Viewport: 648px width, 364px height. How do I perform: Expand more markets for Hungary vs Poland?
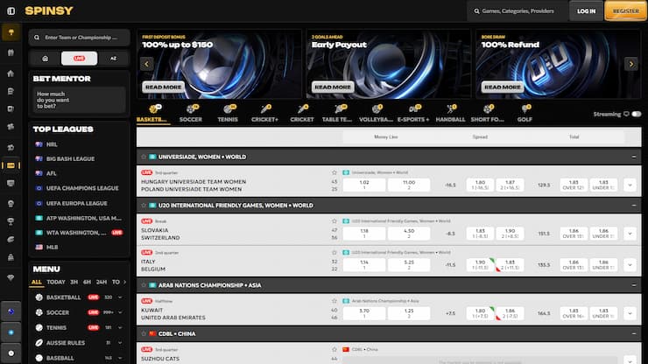coord(630,185)
